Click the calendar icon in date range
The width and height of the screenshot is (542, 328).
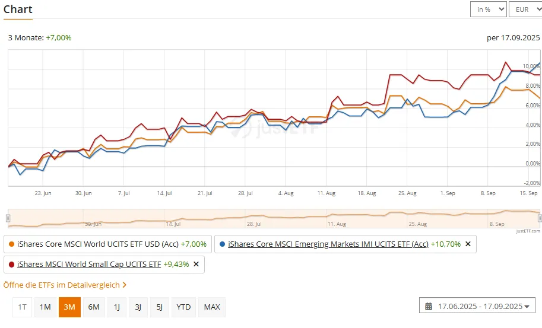(x=429, y=306)
